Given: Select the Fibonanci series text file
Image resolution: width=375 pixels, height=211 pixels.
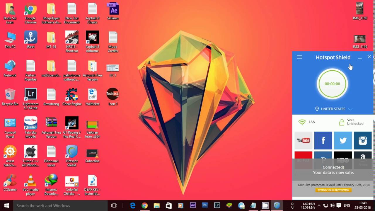Looking at the screenshot, I should click(51, 156).
